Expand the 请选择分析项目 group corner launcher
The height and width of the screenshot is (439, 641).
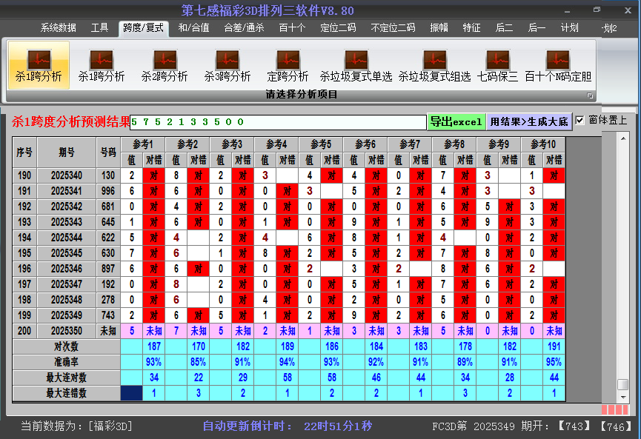[x=591, y=95]
